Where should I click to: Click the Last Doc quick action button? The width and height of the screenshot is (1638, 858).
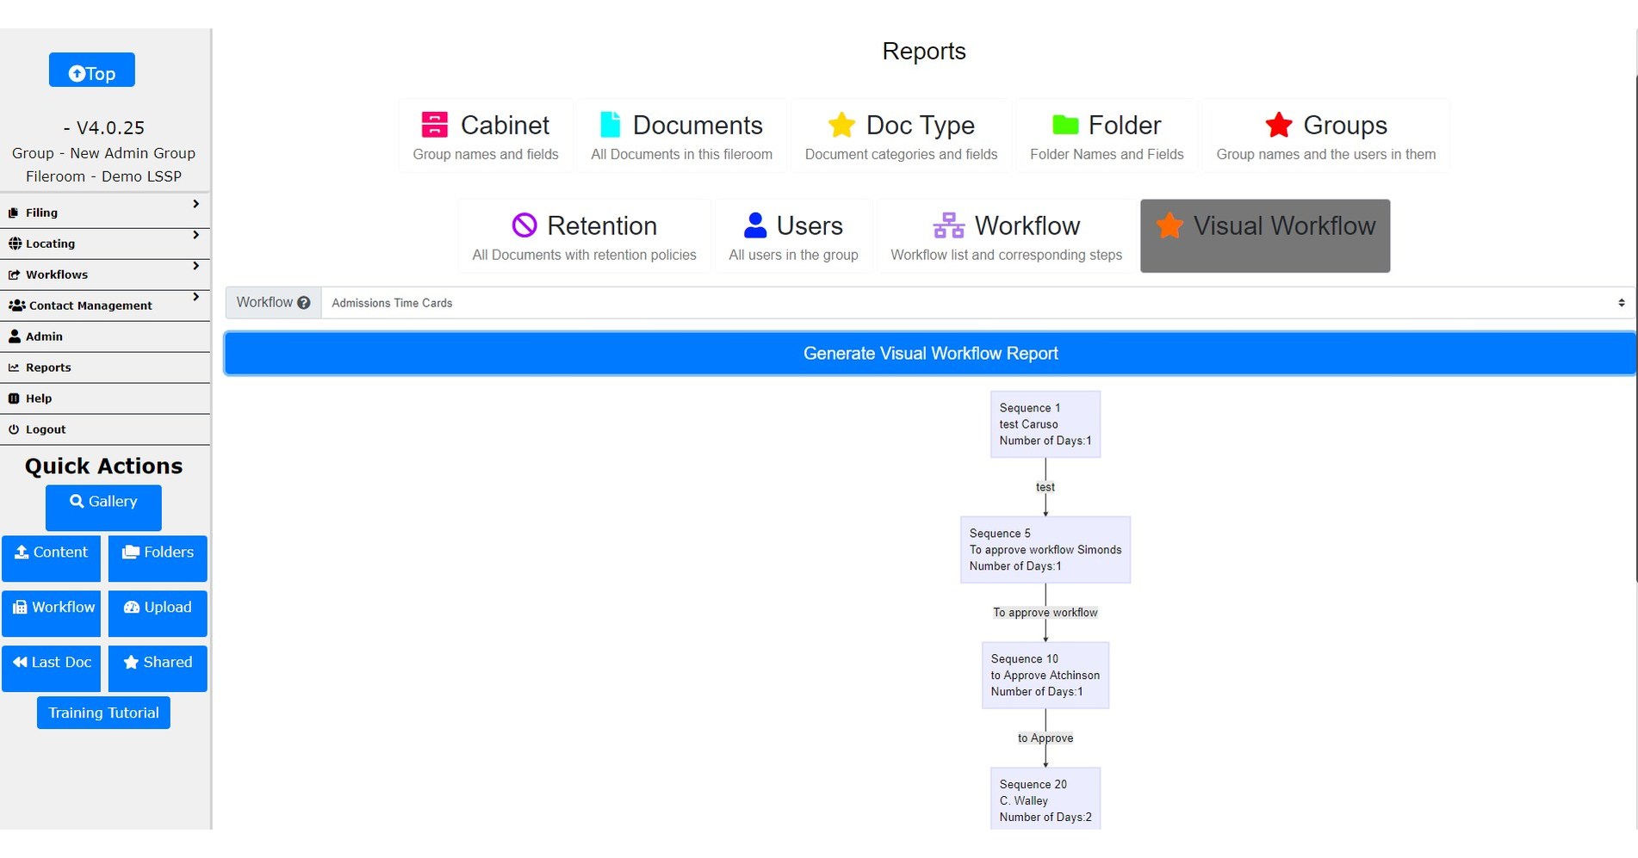[52, 669]
